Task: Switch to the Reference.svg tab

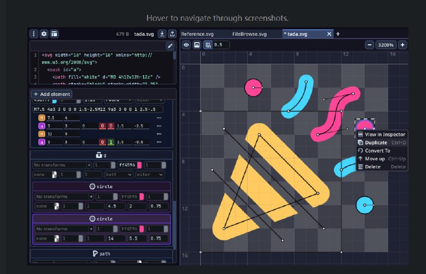Action: click(202, 34)
